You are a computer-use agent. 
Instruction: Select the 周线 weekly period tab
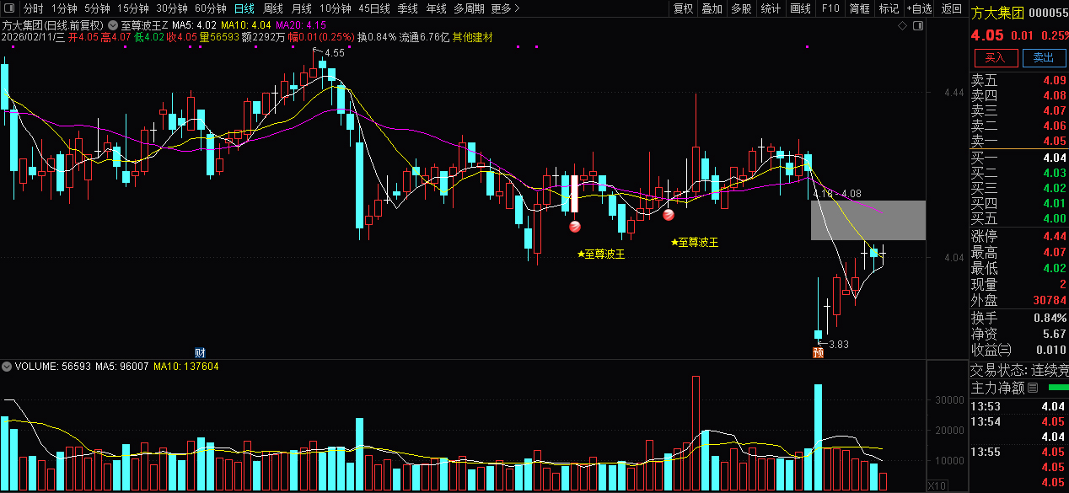(273, 8)
